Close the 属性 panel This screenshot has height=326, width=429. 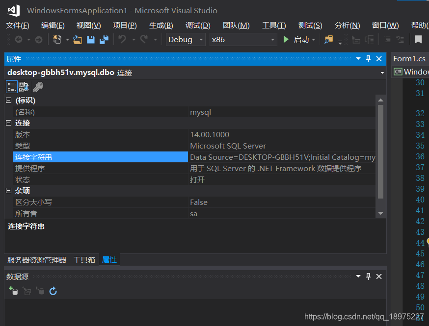click(379, 59)
